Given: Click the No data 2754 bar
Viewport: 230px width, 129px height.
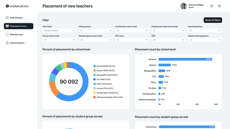Looking at the screenshot, I should click(160, 88).
